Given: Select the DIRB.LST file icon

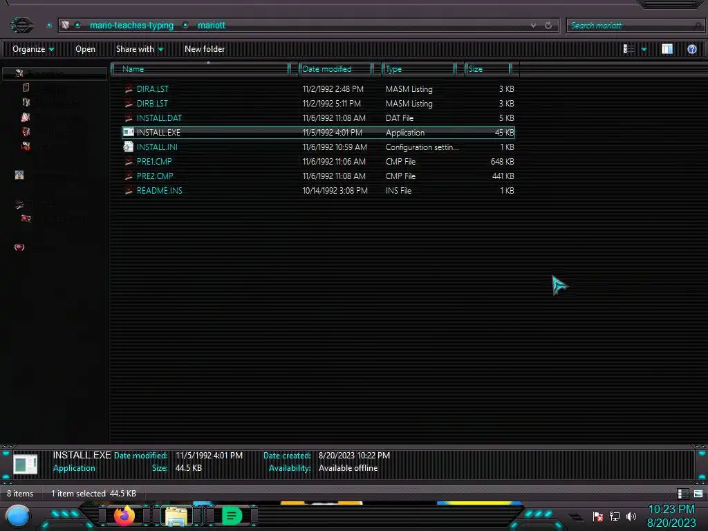Looking at the screenshot, I should 128,104.
